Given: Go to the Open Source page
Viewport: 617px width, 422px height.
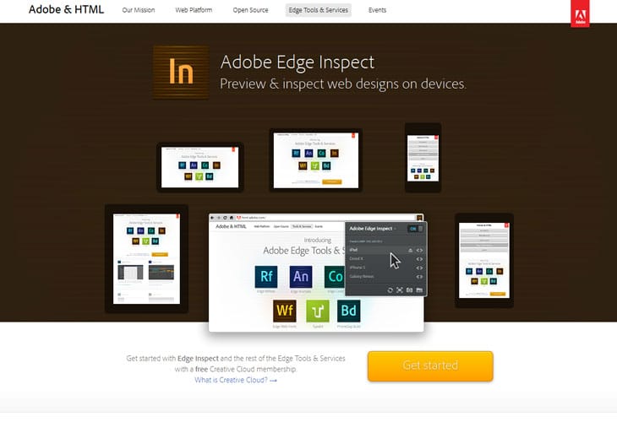Looking at the screenshot, I should (250, 10).
